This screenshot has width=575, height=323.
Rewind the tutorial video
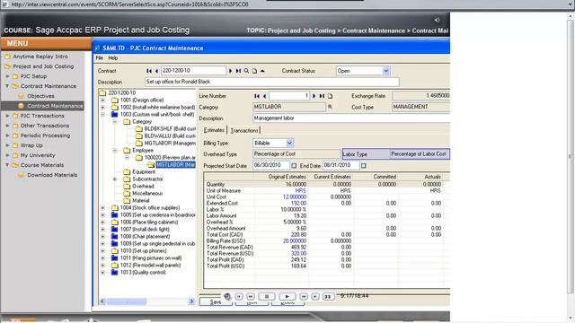[251, 296]
